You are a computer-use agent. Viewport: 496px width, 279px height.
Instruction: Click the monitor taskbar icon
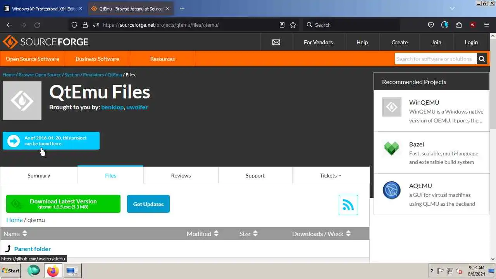[72, 271]
